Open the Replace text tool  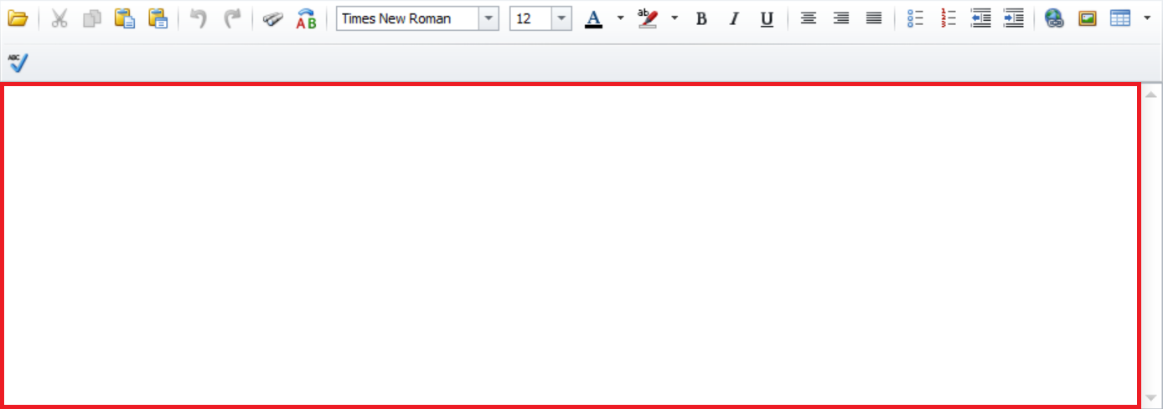(x=307, y=18)
